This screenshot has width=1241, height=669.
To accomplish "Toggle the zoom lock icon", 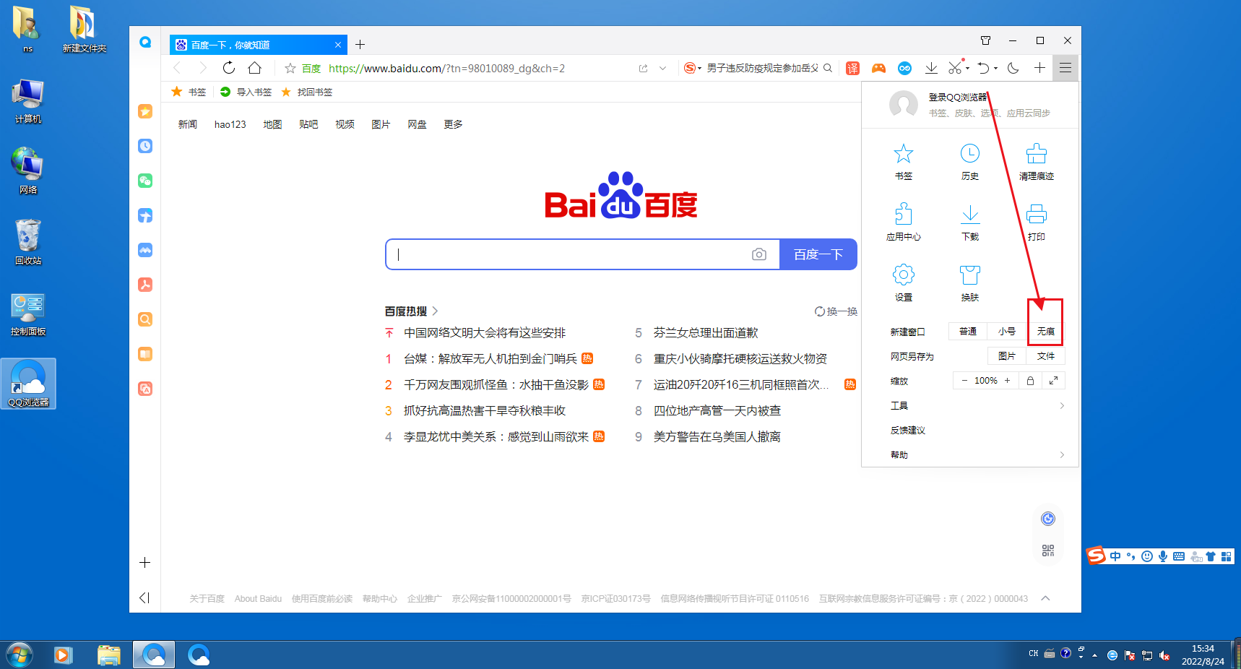I will (1030, 381).
